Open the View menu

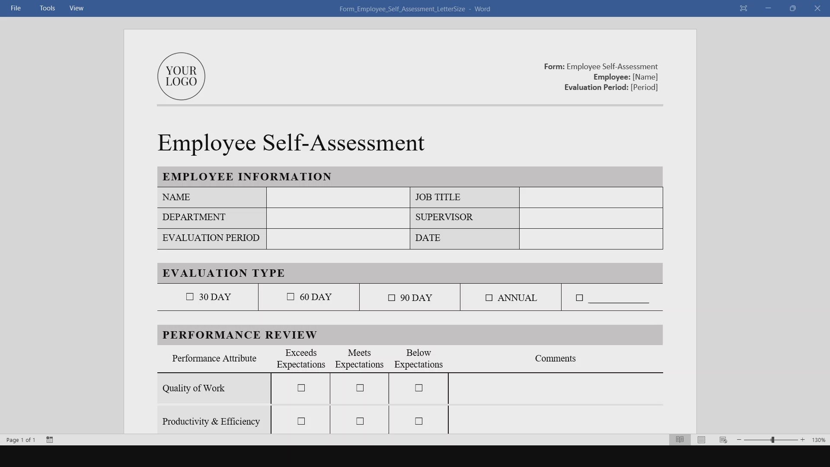coord(76,8)
